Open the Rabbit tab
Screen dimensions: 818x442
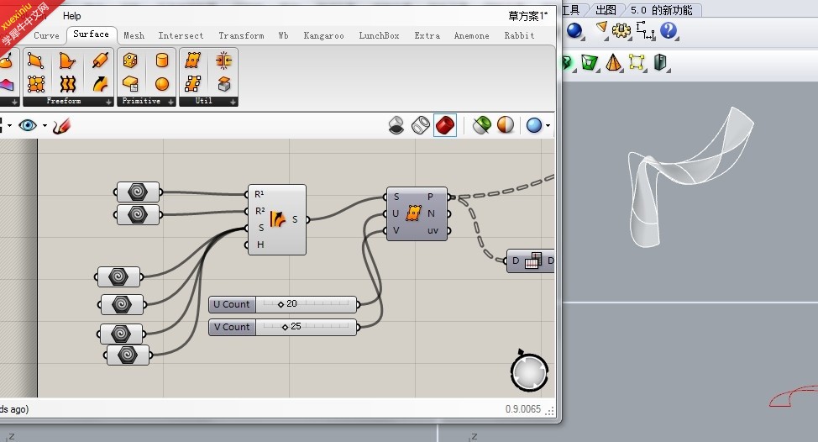(x=519, y=35)
